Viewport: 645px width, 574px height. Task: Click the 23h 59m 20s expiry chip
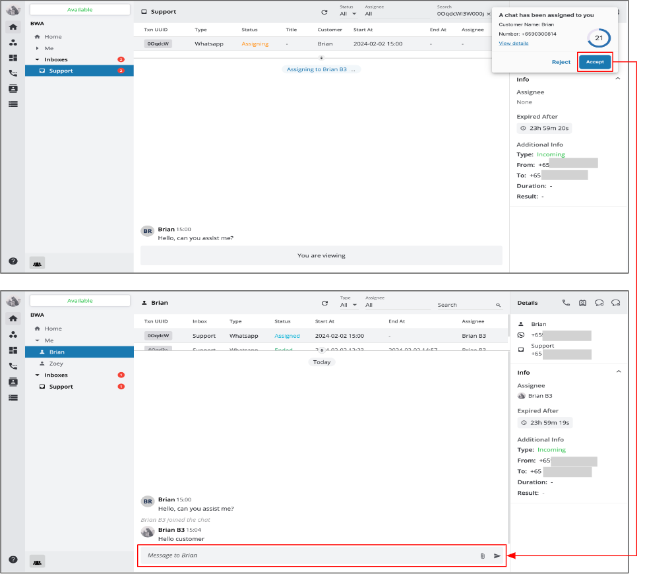(x=544, y=129)
